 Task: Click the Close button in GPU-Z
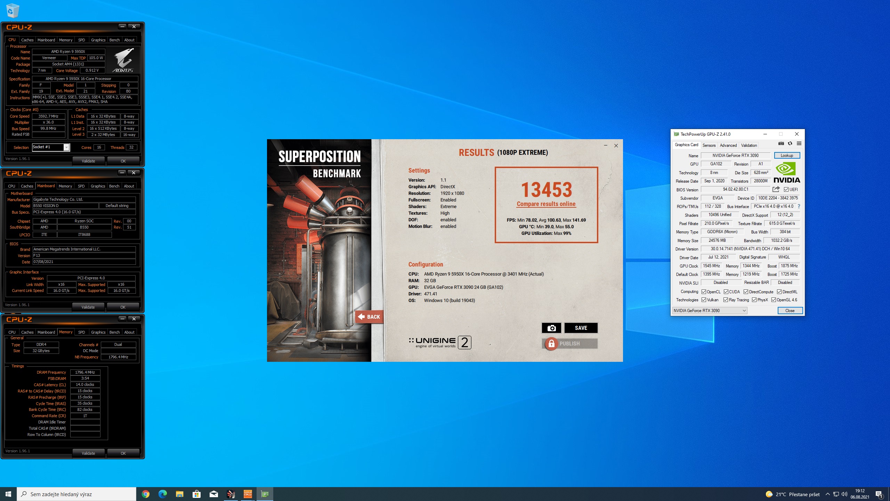click(790, 310)
